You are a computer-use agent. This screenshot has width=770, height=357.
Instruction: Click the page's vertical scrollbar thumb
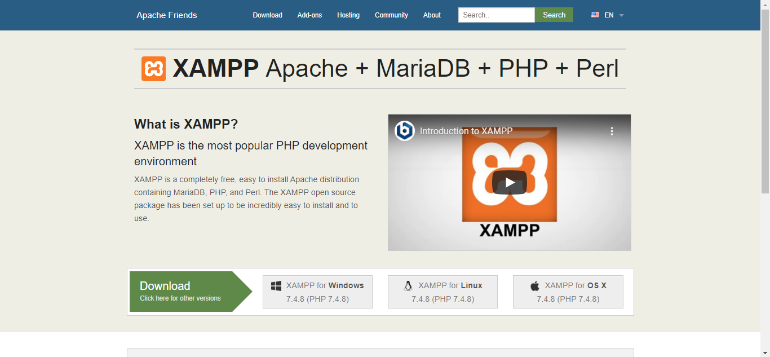(x=765, y=102)
